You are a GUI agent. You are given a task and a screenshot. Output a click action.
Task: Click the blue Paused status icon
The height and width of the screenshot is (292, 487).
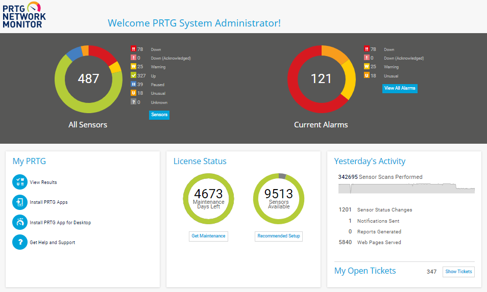pos(133,85)
